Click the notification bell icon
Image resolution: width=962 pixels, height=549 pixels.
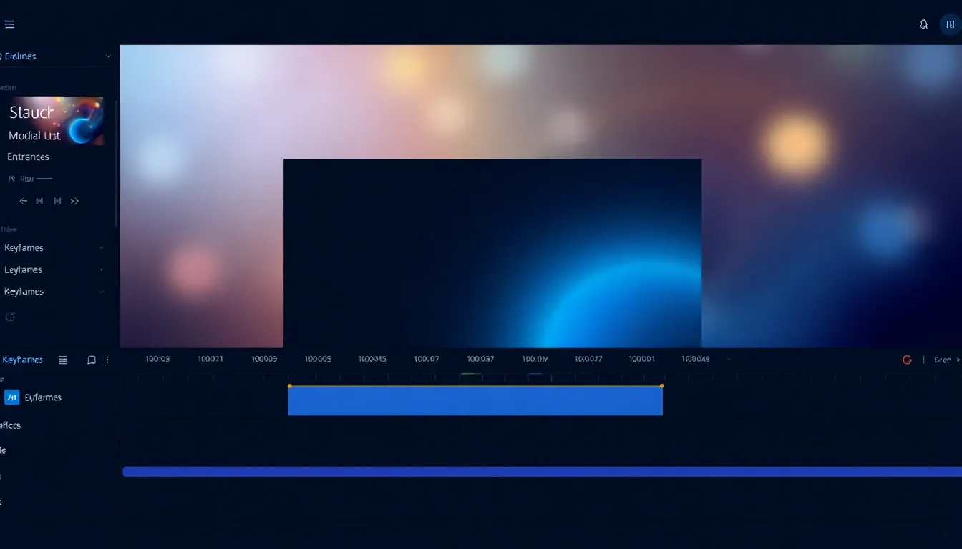coord(923,24)
